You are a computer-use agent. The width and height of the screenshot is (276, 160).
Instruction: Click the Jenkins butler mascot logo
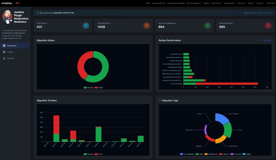[x=7, y=17]
